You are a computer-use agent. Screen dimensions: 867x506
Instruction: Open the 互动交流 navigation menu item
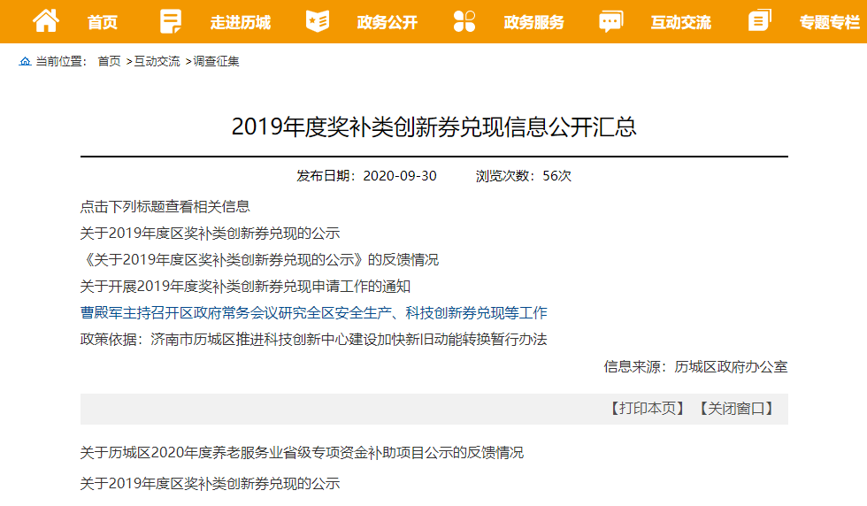(x=680, y=23)
